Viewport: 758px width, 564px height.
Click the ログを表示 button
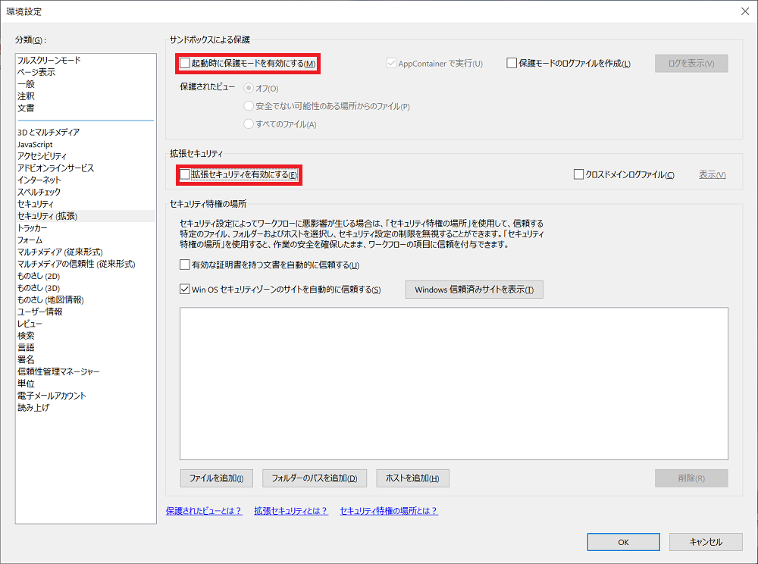[x=691, y=64]
